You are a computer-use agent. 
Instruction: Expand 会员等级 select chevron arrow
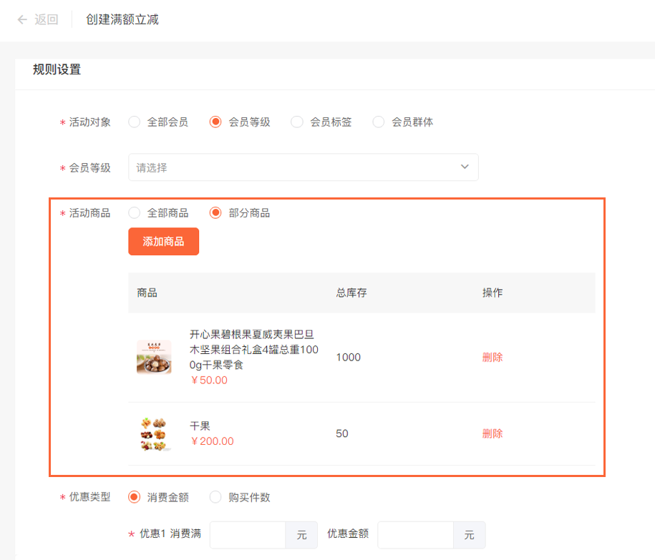point(465,167)
